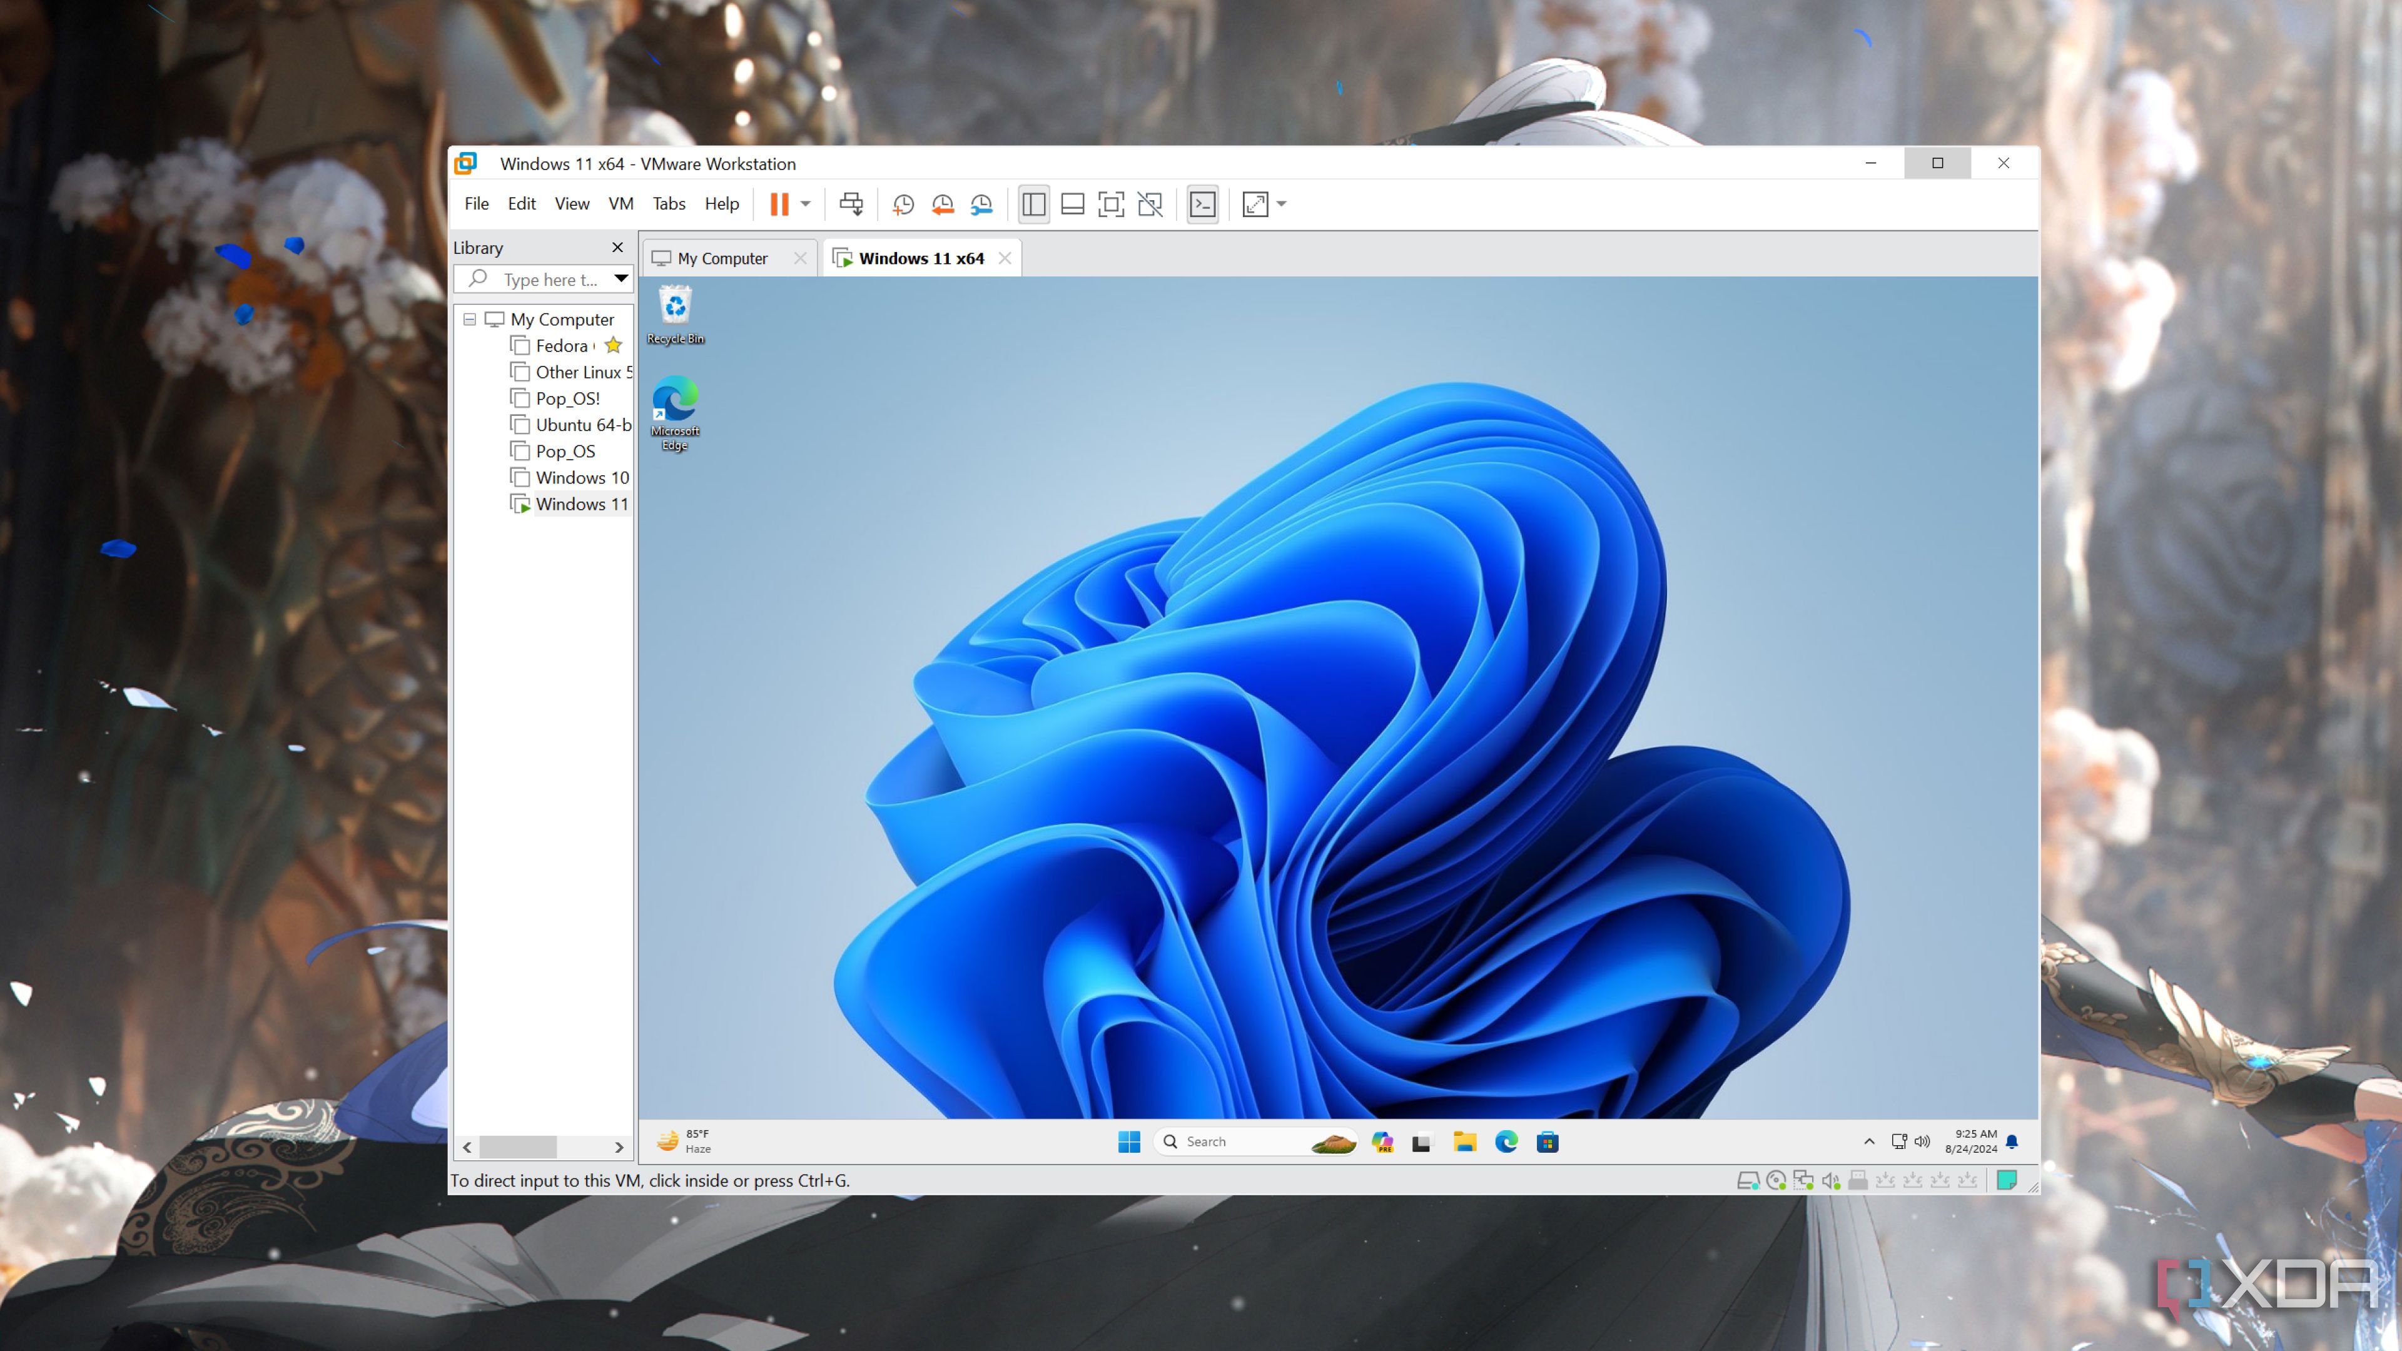Viewport: 2402px width, 1351px height.
Task: Click Send Ctrl+Alt+Del toolbar icon
Action: pyautogui.click(x=851, y=204)
